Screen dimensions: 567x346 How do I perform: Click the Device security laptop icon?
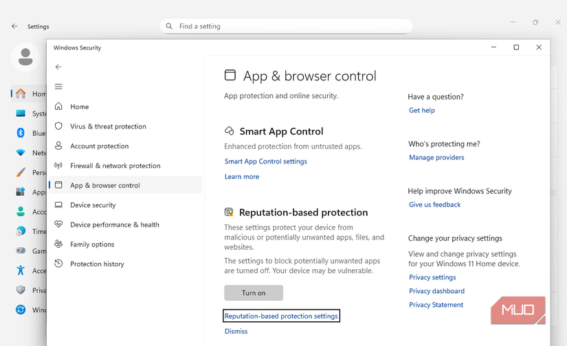point(58,205)
